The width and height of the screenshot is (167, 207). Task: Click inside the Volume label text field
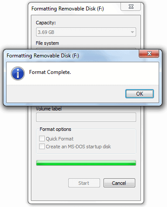[86, 117]
